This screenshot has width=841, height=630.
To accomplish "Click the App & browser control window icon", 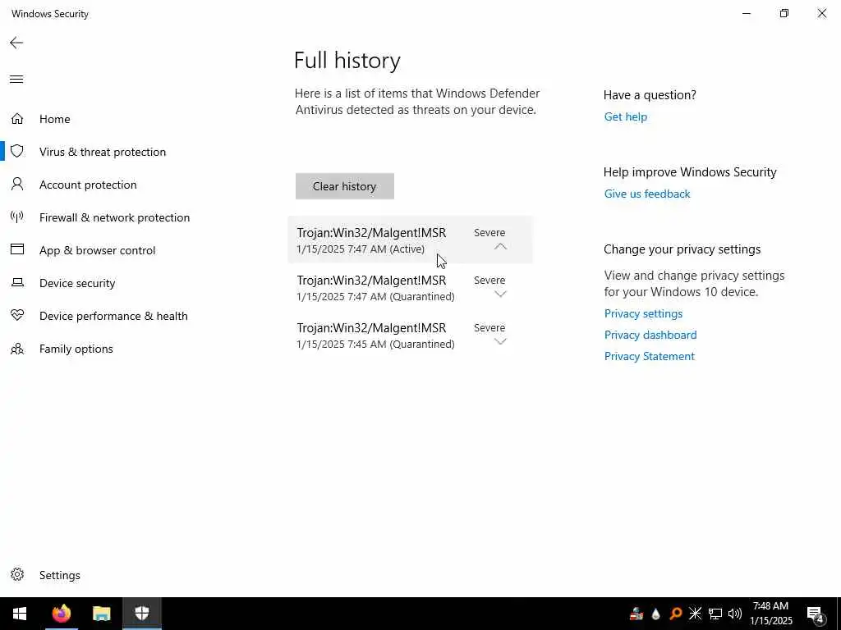I will point(17,249).
